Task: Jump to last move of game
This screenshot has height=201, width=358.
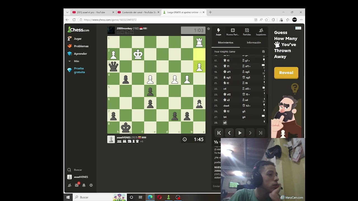Action: click(260, 133)
